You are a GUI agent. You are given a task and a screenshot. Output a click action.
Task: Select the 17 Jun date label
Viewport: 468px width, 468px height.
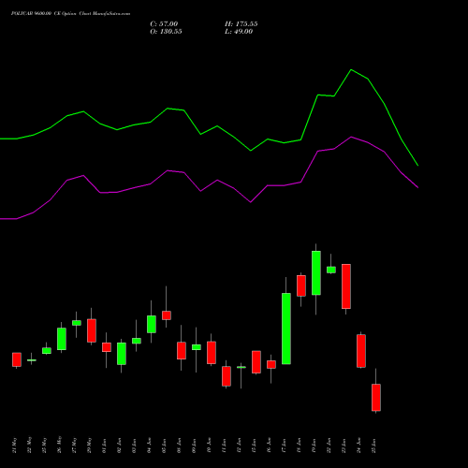tap(285, 446)
